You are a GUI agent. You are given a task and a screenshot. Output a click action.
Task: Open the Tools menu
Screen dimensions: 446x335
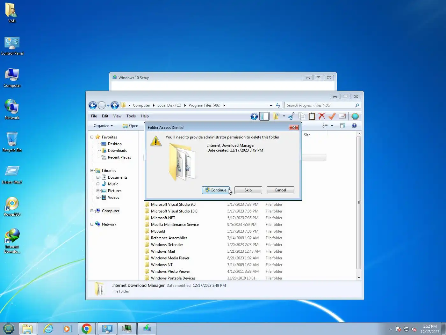point(131,116)
